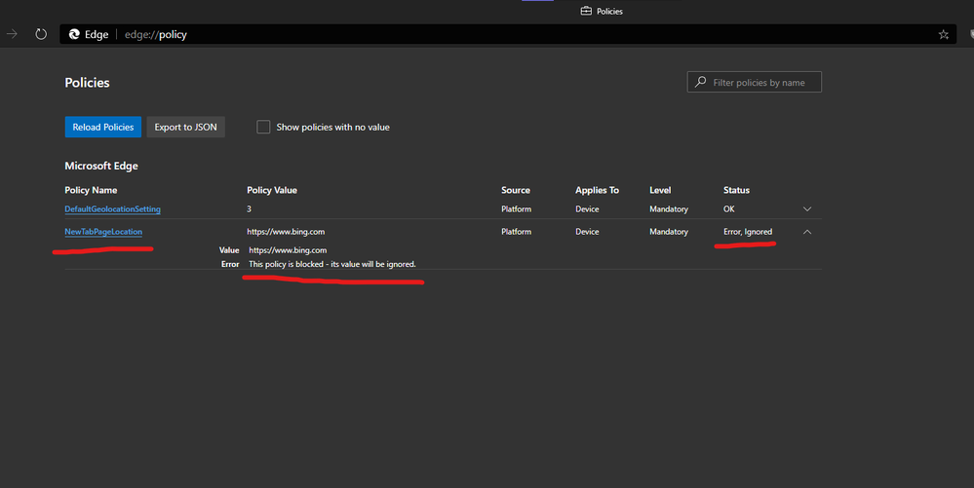Expand the DefaultGeolocationSetting row details
974x488 pixels.
click(807, 209)
